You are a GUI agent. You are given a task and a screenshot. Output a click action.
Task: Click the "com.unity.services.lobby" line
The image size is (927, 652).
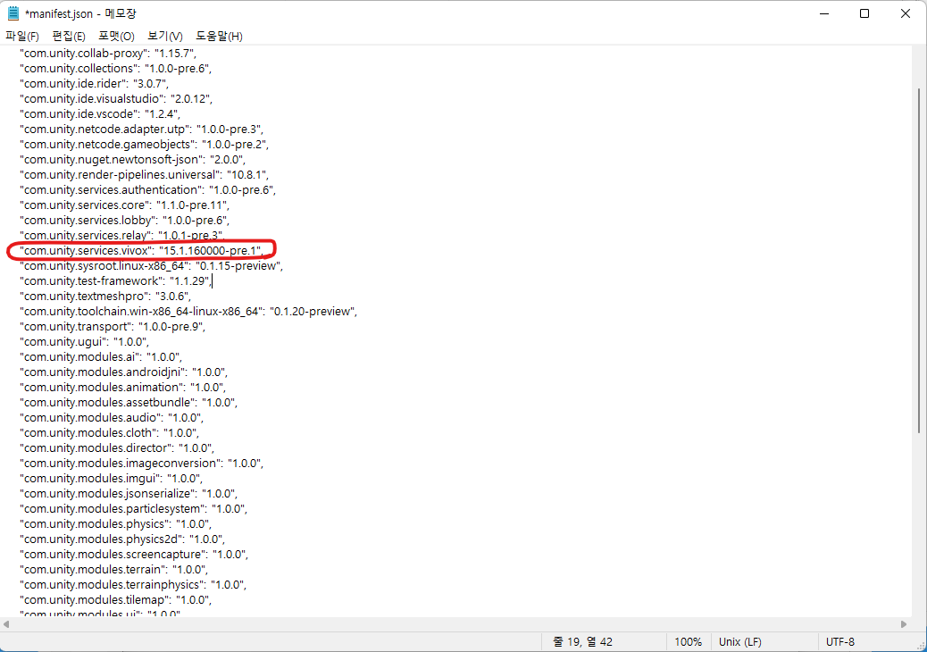125,221
